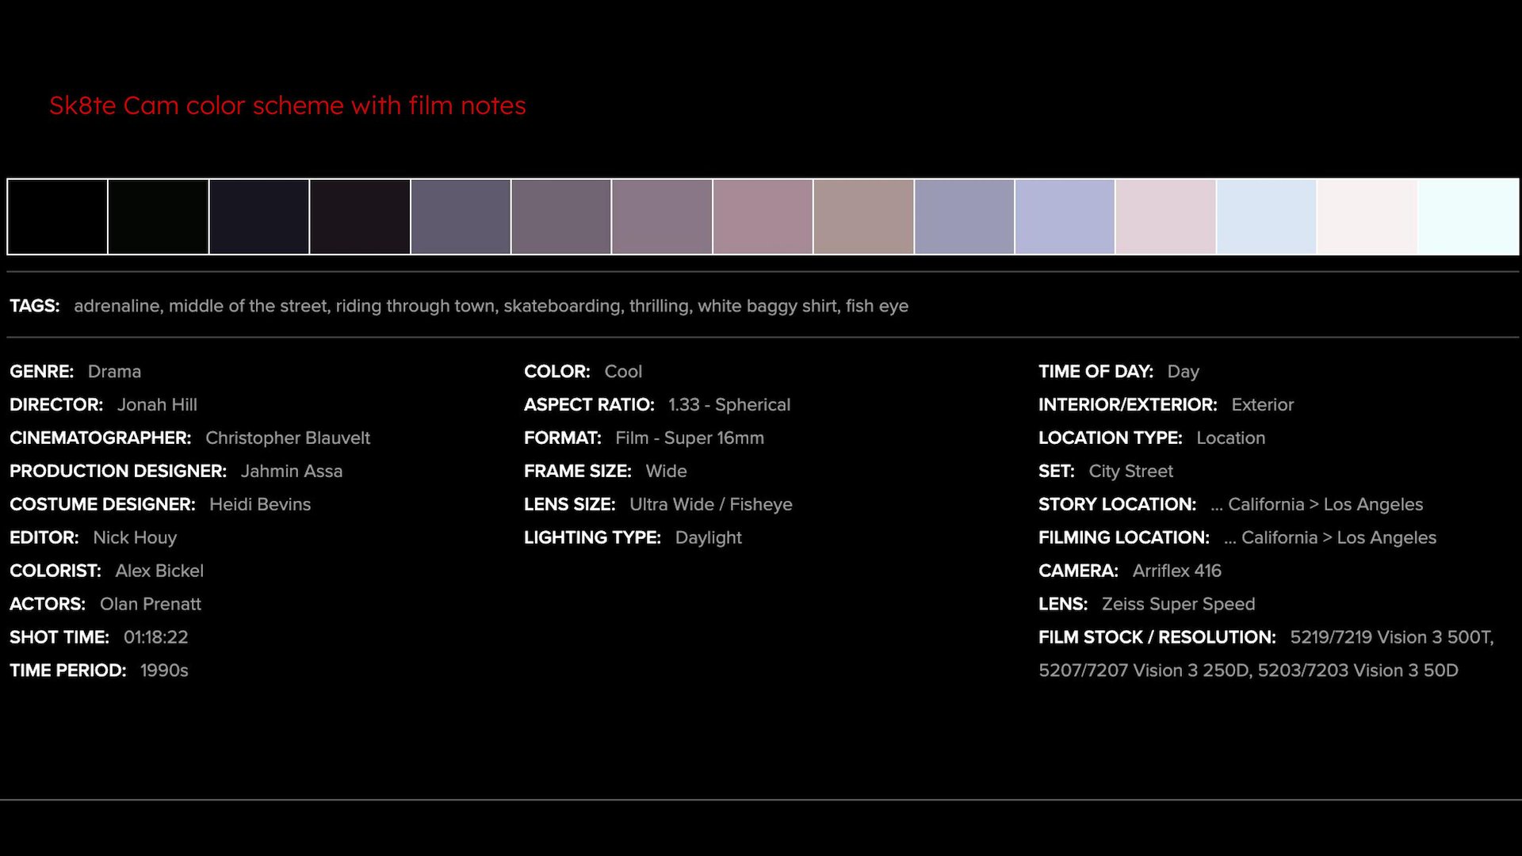Image resolution: width=1522 pixels, height=856 pixels.
Task: Pick the slate purple-gray fifth swatch
Action: (461, 216)
